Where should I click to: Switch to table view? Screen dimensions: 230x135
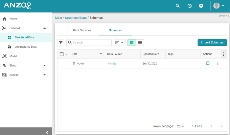click(x=132, y=43)
